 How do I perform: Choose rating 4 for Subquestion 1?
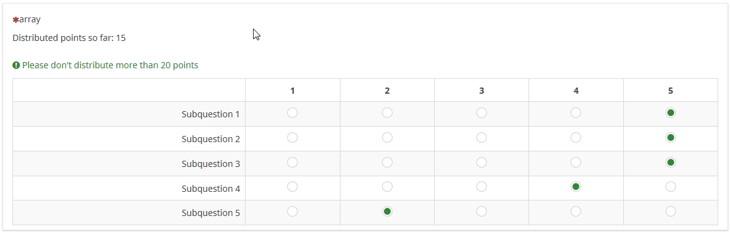(x=576, y=113)
